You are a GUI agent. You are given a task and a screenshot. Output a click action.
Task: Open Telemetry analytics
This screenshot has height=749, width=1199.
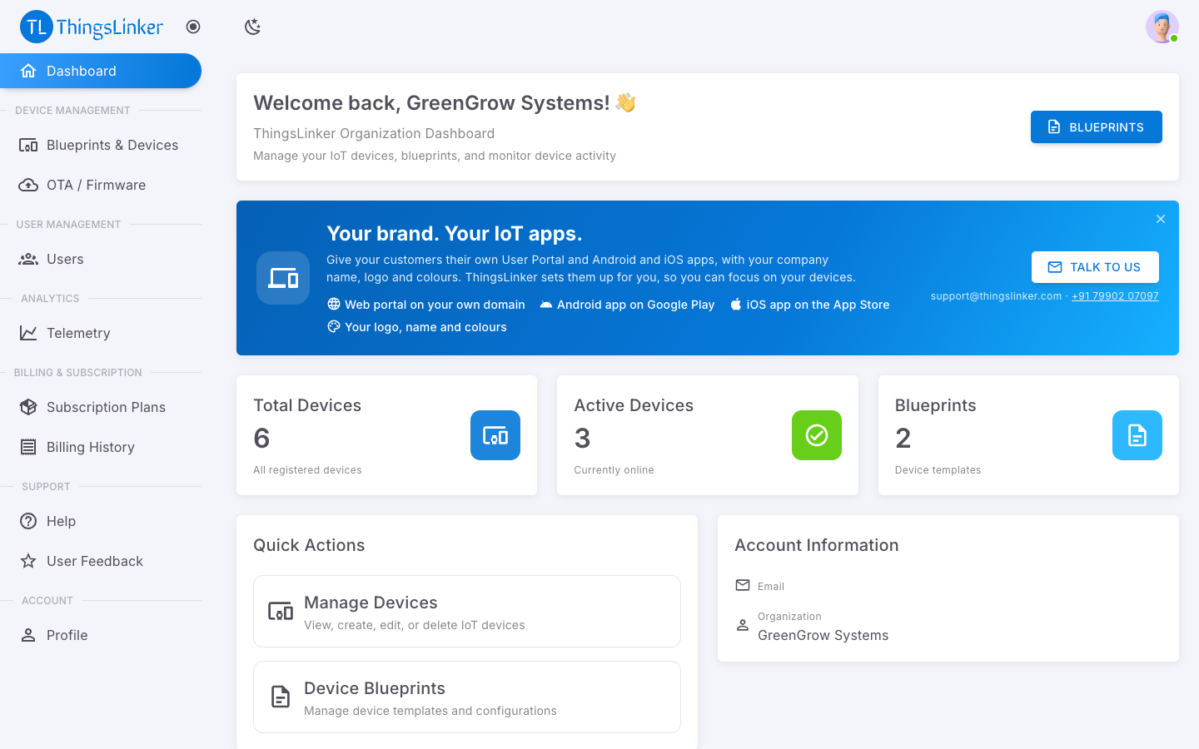pyautogui.click(x=101, y=333)
